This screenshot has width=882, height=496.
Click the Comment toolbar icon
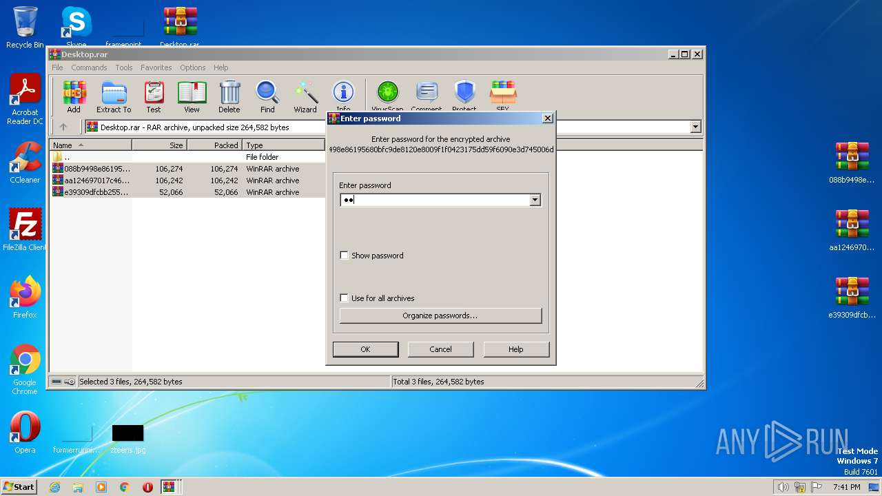[x=427, y=95]
